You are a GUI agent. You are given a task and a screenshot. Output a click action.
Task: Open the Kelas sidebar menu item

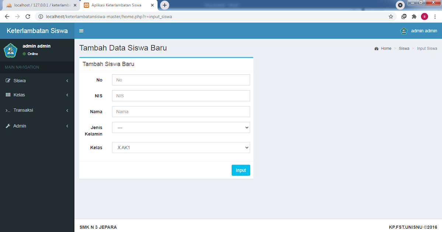(x=37, y=95)
